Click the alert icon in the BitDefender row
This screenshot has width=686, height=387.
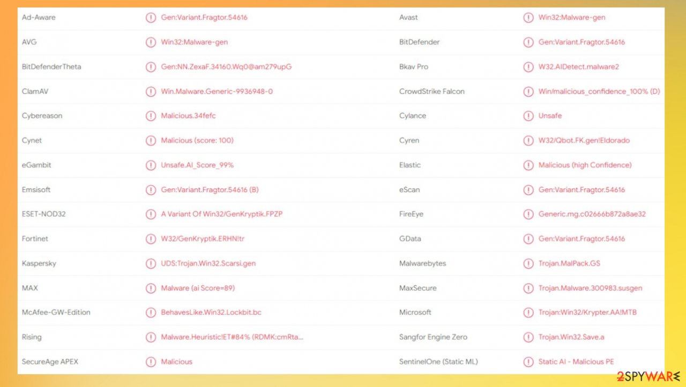click(528, 42)
